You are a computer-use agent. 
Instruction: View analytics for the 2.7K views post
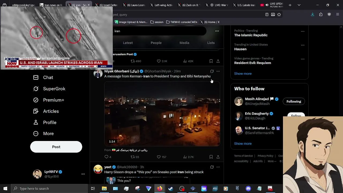[188, 157]
